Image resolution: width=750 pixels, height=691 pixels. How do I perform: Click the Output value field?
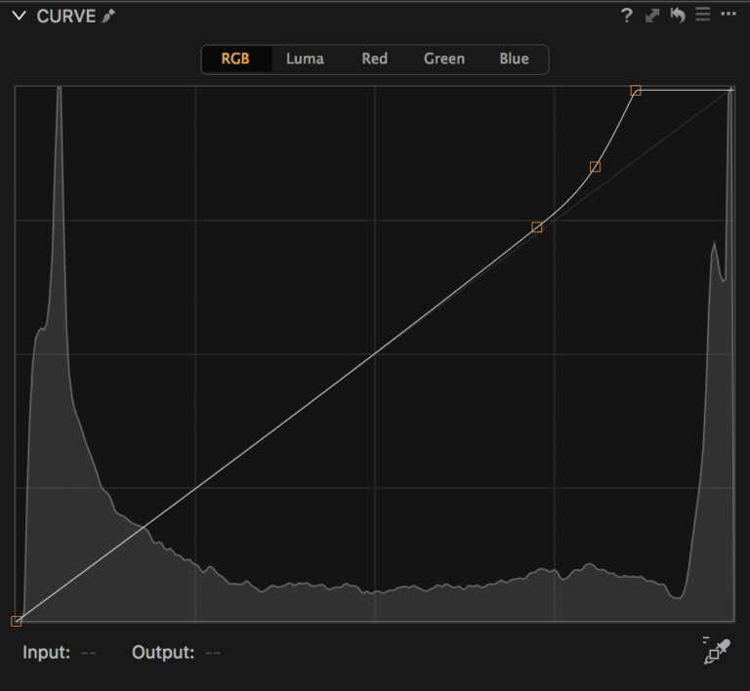(x=213, y=652)
